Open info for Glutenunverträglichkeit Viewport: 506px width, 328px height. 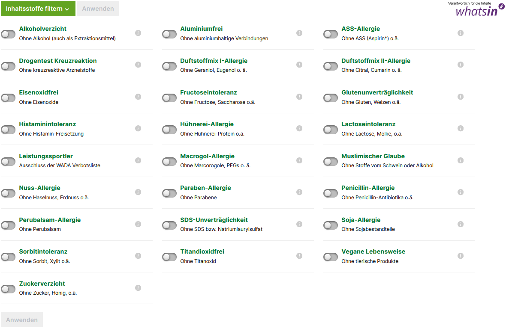[461, 97]
